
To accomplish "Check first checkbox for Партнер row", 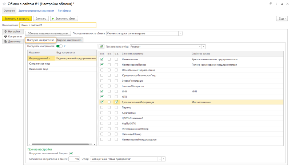I will pos(102,108).
